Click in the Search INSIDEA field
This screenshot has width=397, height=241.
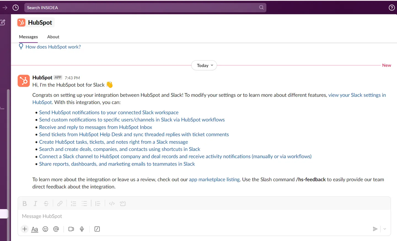point(145,7)
